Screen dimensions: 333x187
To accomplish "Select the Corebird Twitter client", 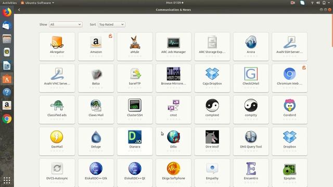I will 290,110.
